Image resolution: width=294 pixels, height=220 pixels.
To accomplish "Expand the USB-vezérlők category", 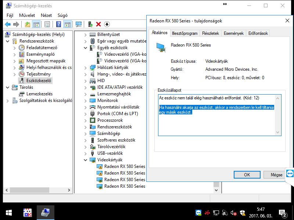I will click(86, 154).
